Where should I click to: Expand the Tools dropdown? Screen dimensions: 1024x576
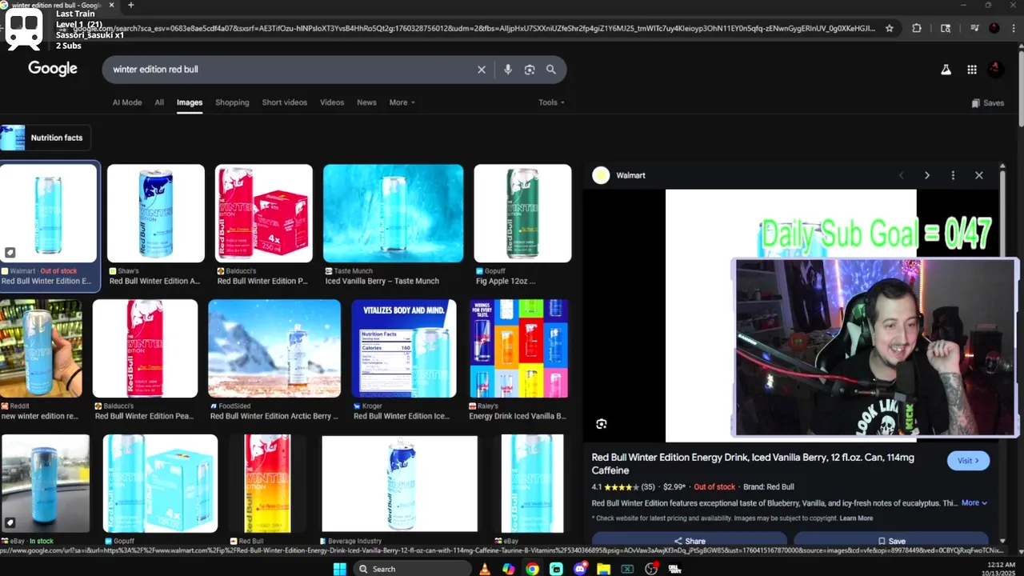[551, 102]
